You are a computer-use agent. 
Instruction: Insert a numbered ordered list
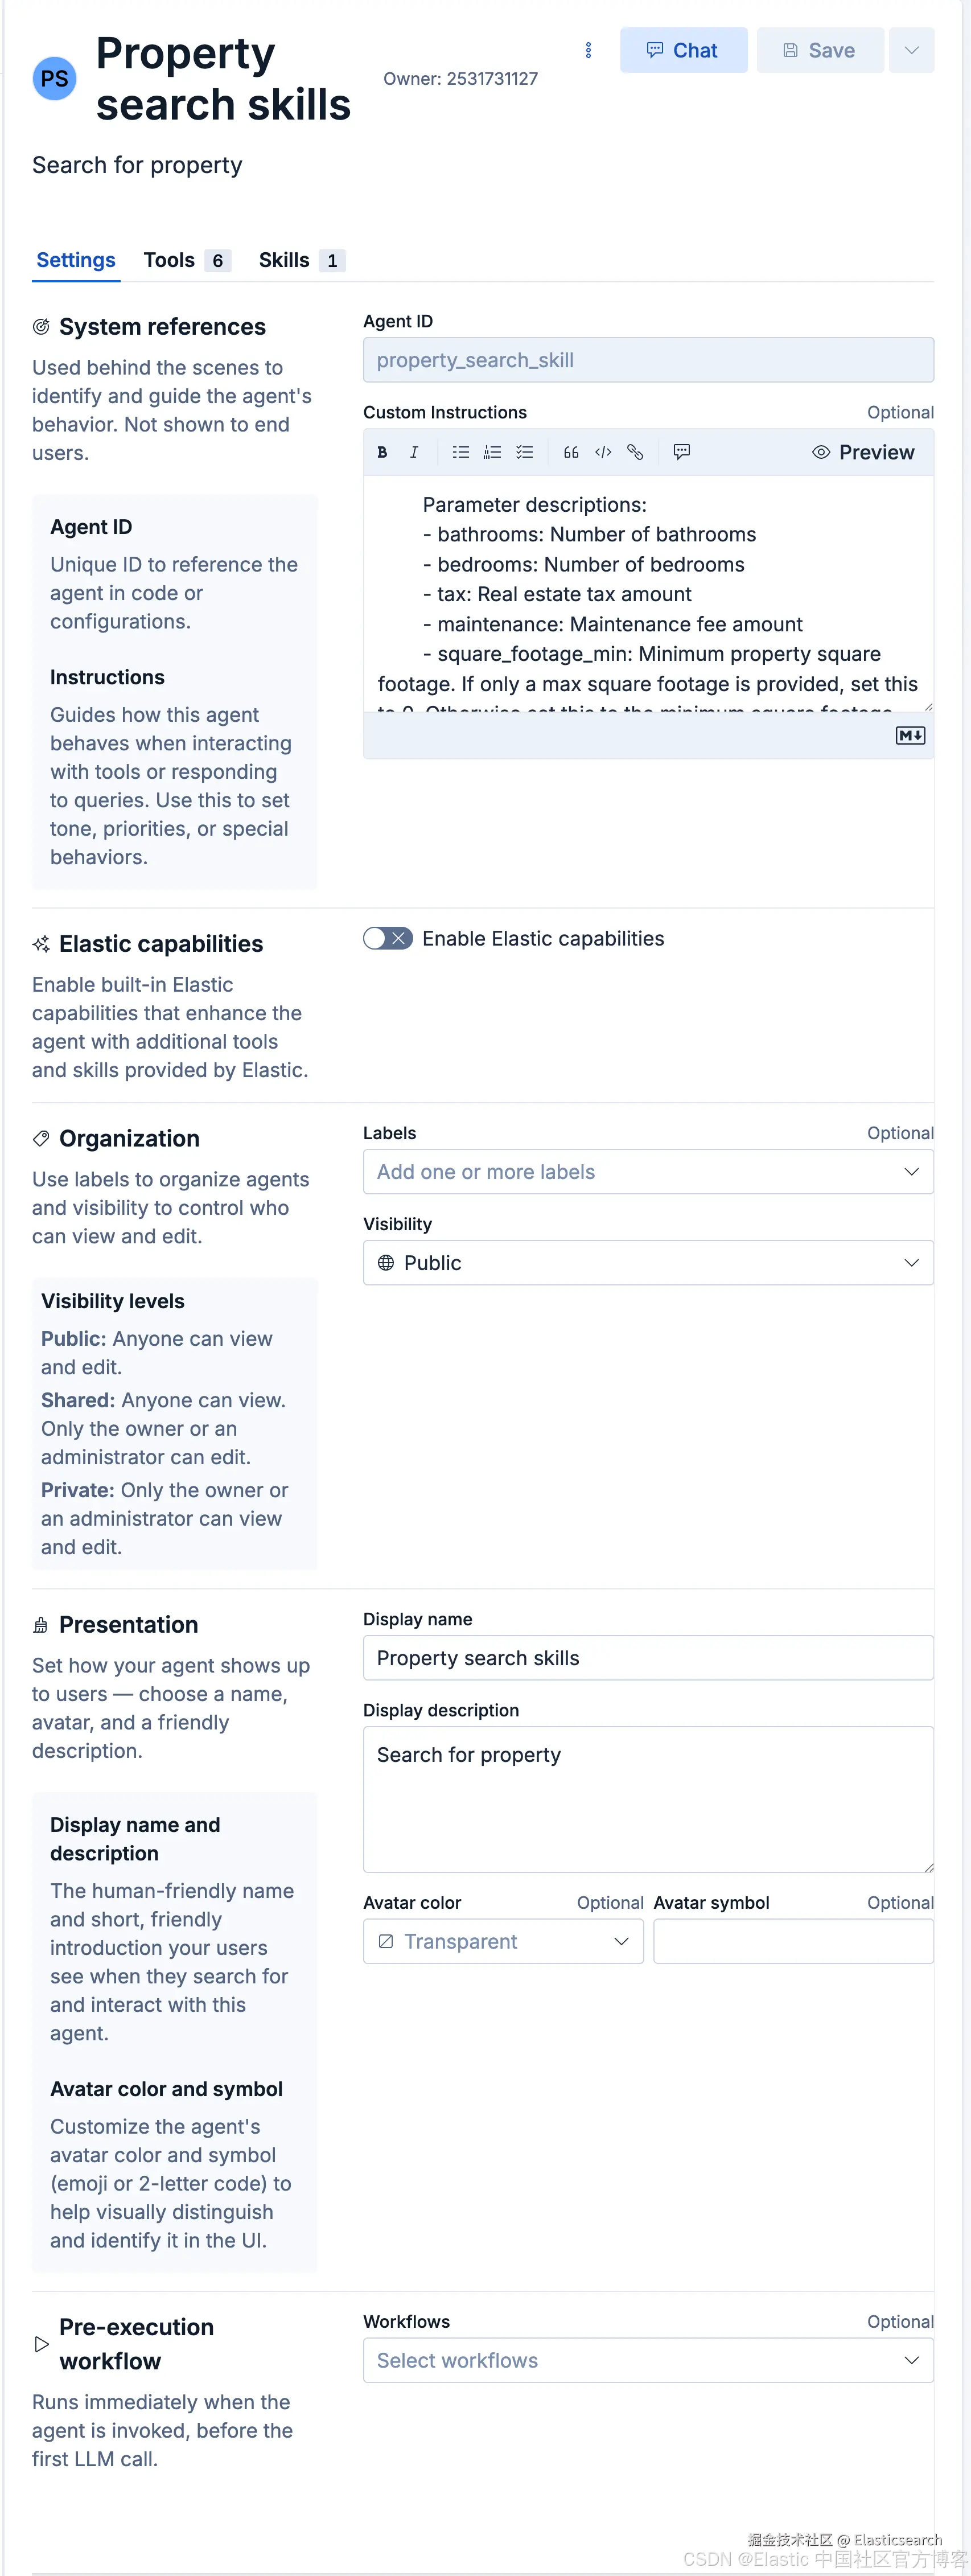[492, 452]
